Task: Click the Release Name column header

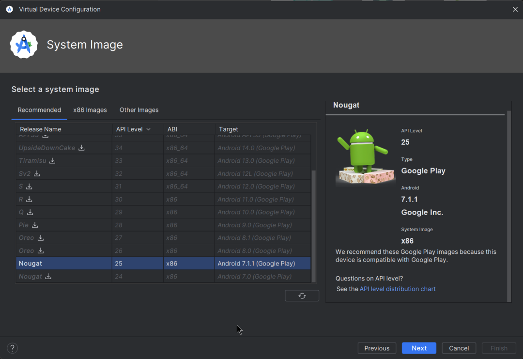Action: (41, 129)
